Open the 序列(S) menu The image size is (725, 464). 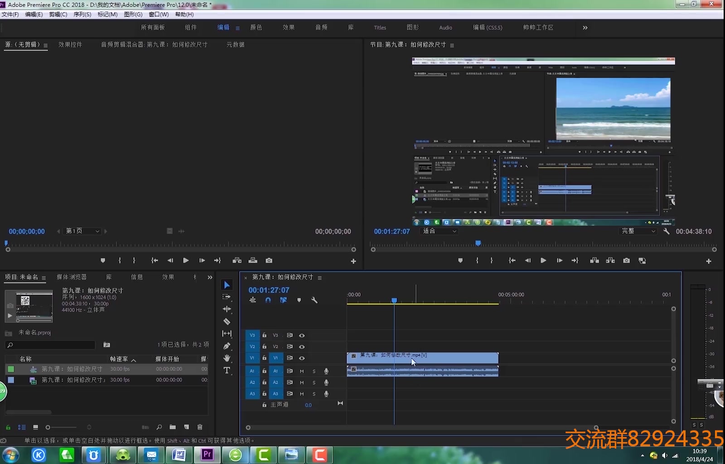tap(82, 14)
